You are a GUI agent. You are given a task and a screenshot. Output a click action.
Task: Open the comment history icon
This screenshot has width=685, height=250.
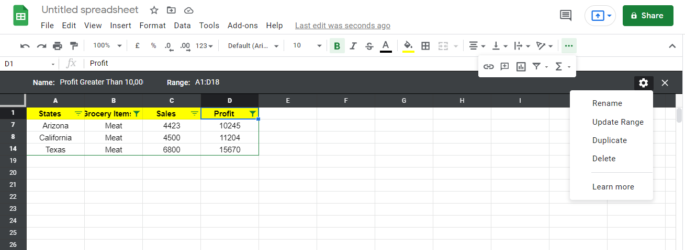566,15
